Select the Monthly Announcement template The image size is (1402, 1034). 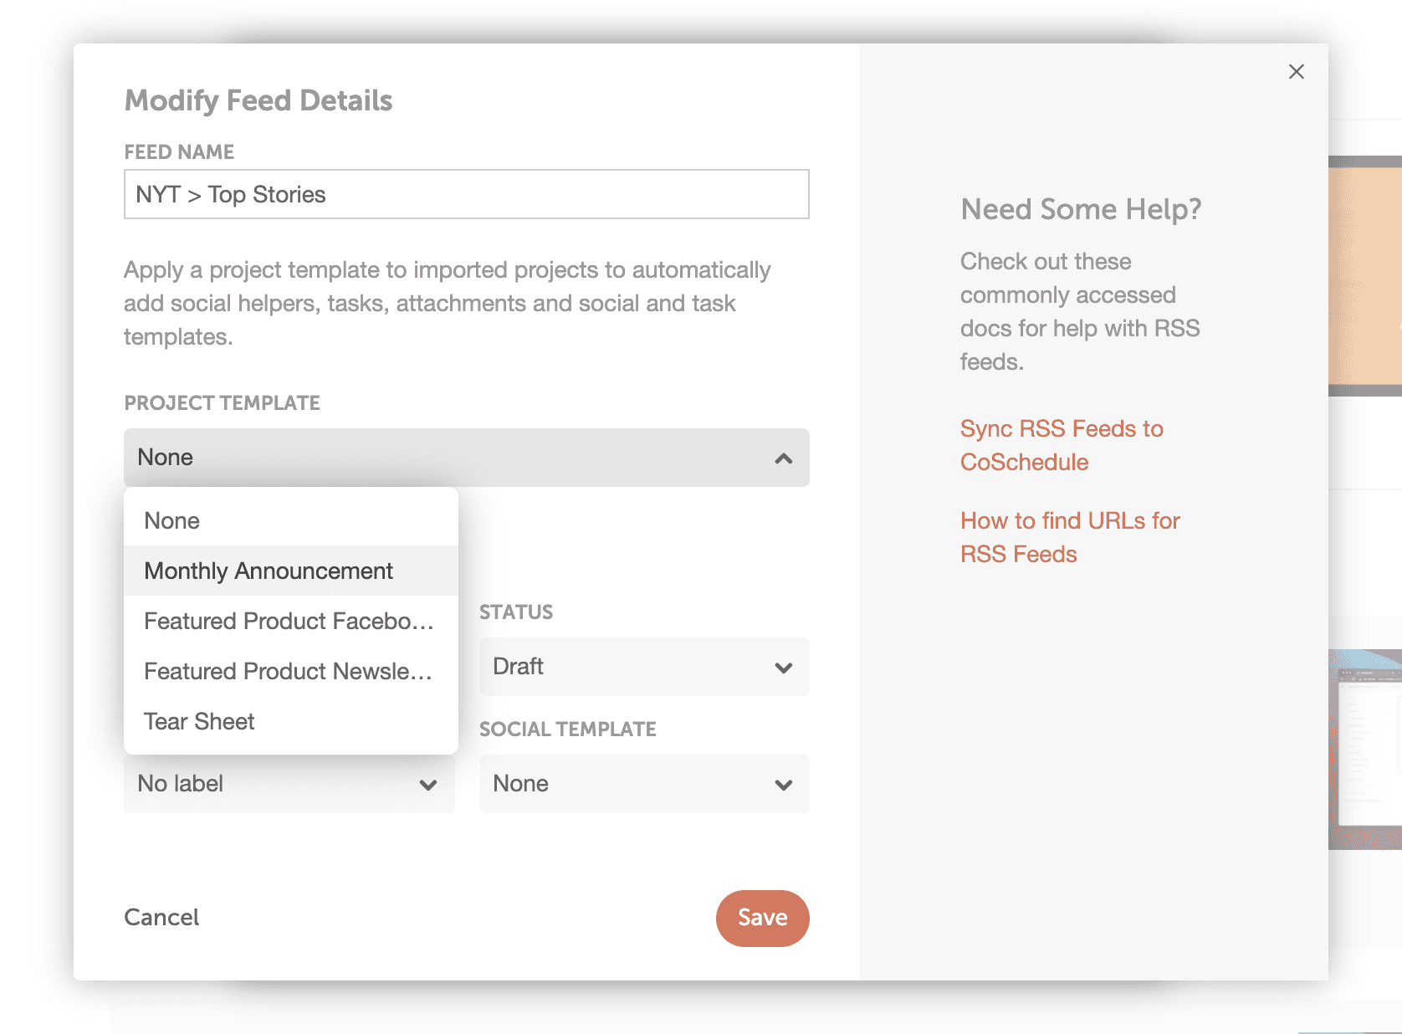pos(269,571)
